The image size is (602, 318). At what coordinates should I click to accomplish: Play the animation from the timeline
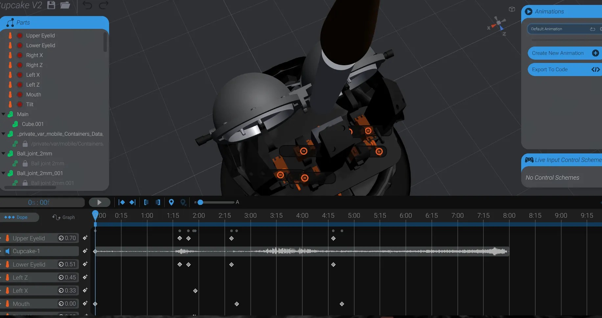100,202
